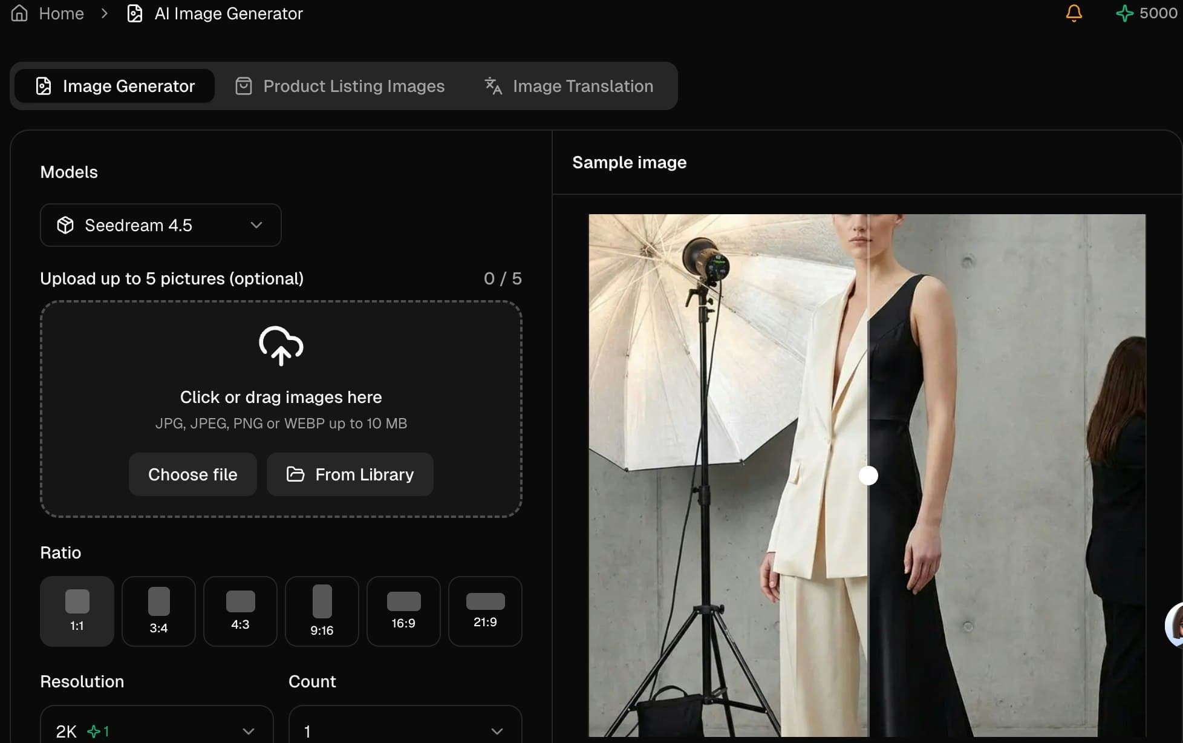The image size is (1183, 743).
Task: Click the AI Image Generator page icon
Action: (134, 13)
